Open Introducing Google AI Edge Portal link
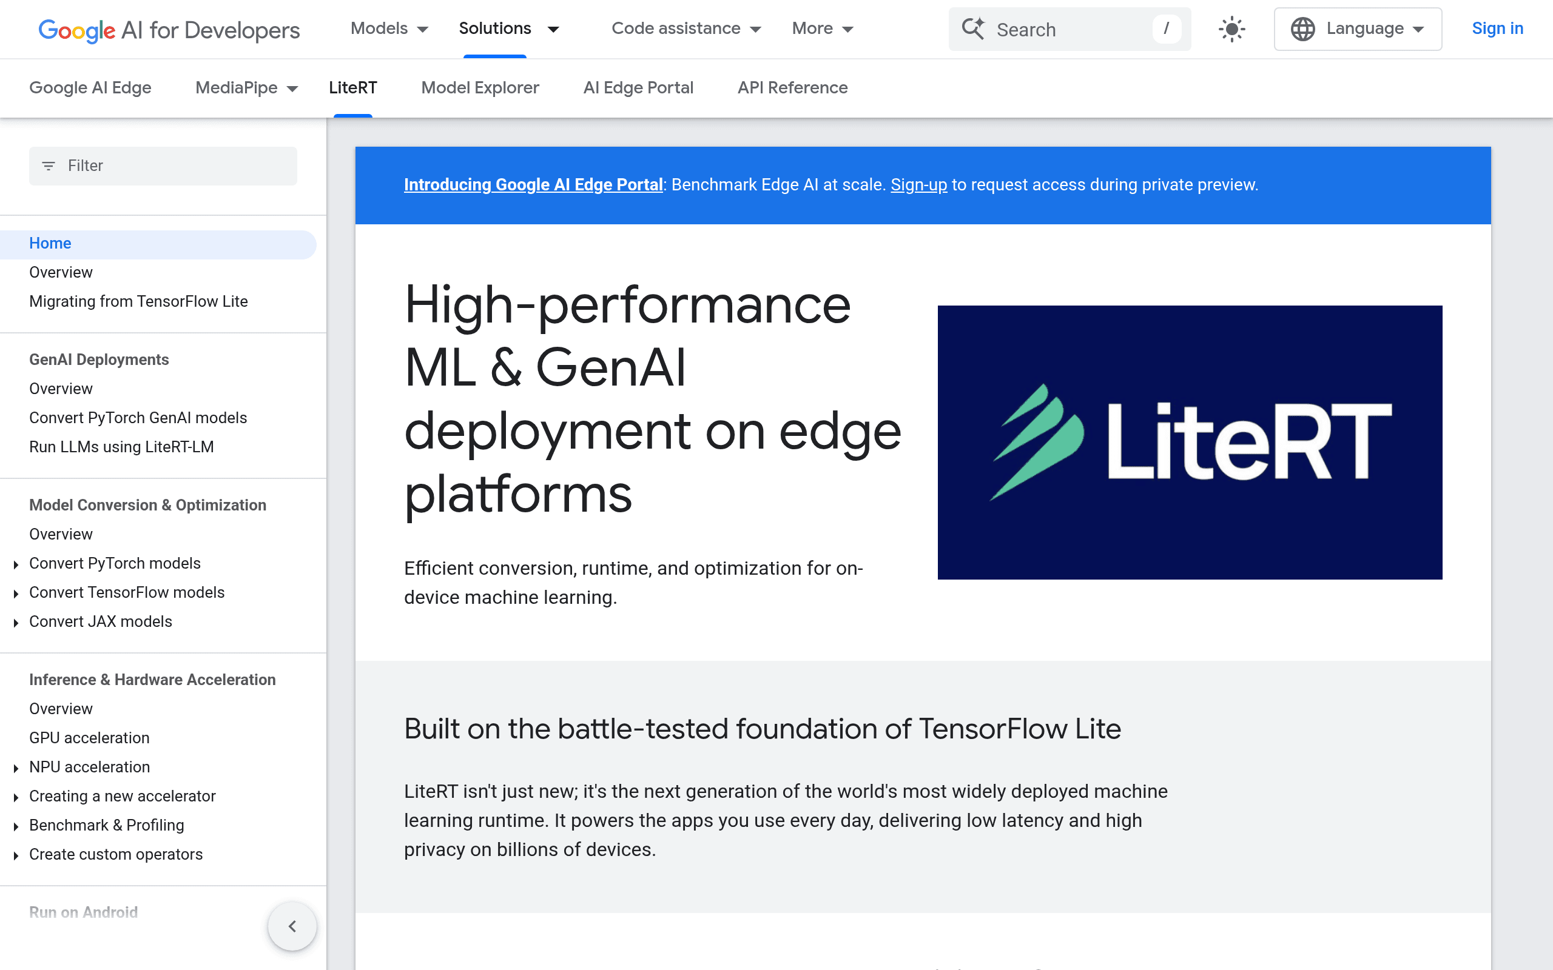 pos(533,185)
